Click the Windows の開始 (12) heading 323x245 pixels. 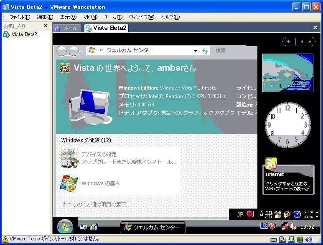(x=86, y=140)
